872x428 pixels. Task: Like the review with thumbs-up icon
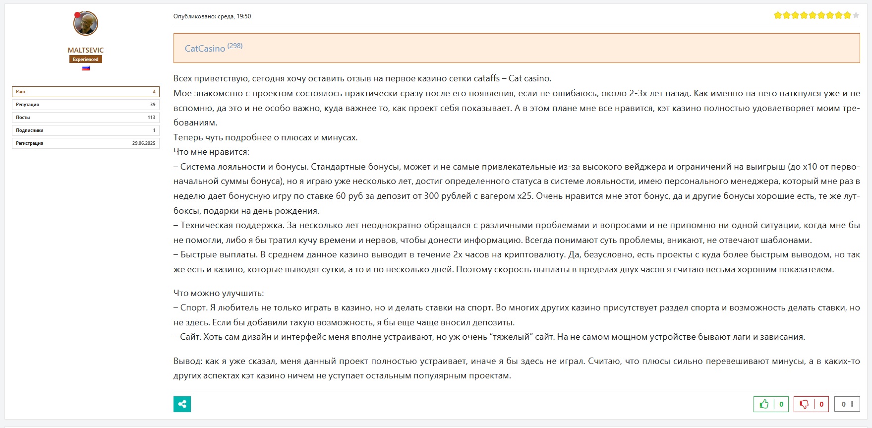pos(764,404)
